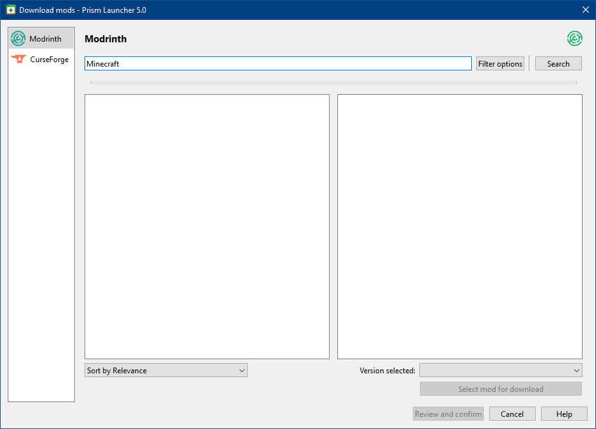Click the Modrinth logo in the top-right corner
This screenshot has height=429, width=596.
(x=574, y=38)
